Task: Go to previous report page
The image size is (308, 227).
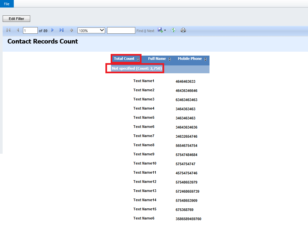Action: coord(18,30)
